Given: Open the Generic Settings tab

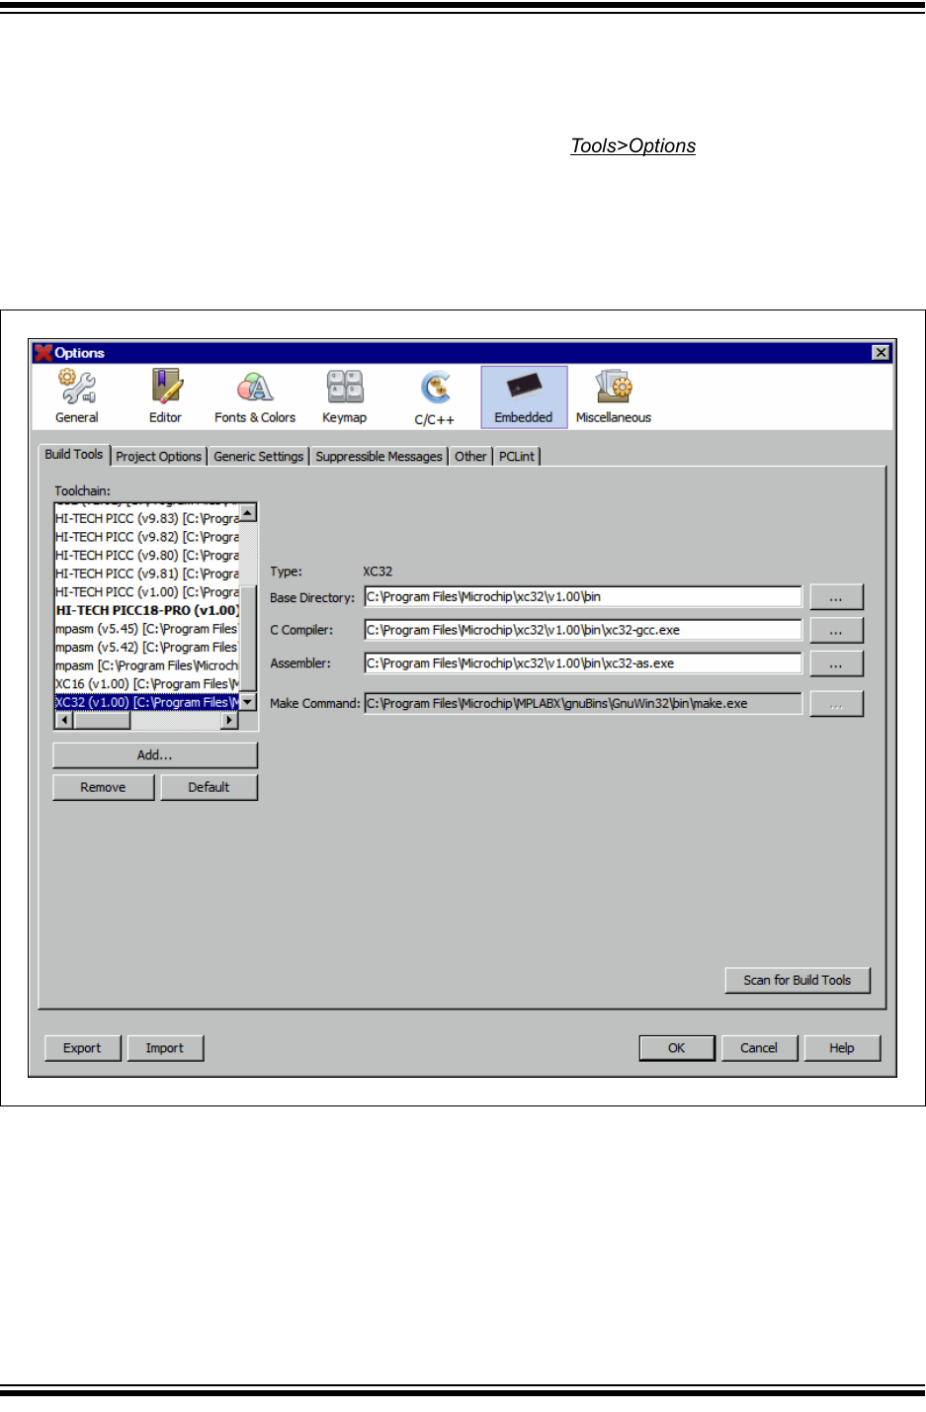Looking at the screenshot, I should pyautogui.click(x=258, y=456).
